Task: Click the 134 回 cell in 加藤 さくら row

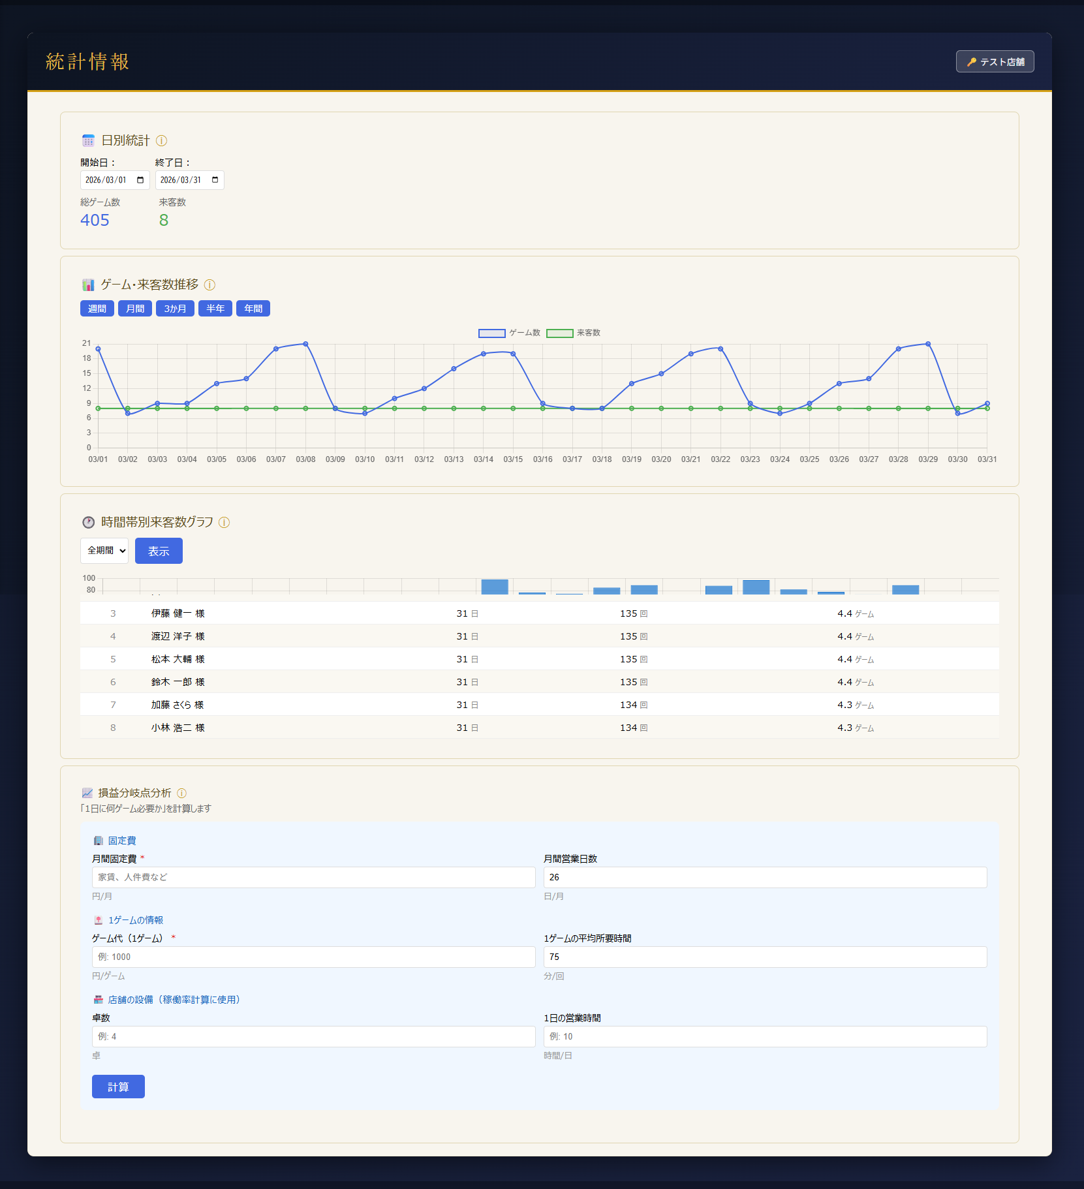Action: tap(634, 705)
